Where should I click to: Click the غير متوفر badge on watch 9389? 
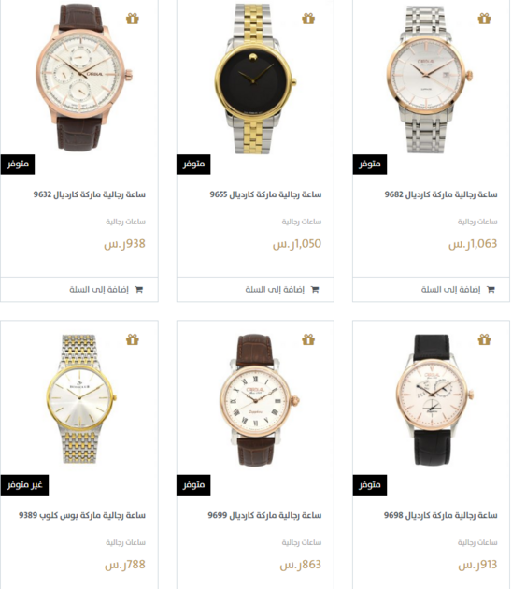coord(25,485)
